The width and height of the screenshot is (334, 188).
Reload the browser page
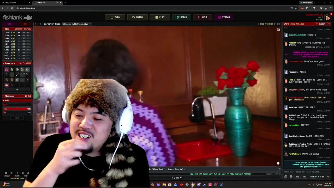click(x=12, y=8)
